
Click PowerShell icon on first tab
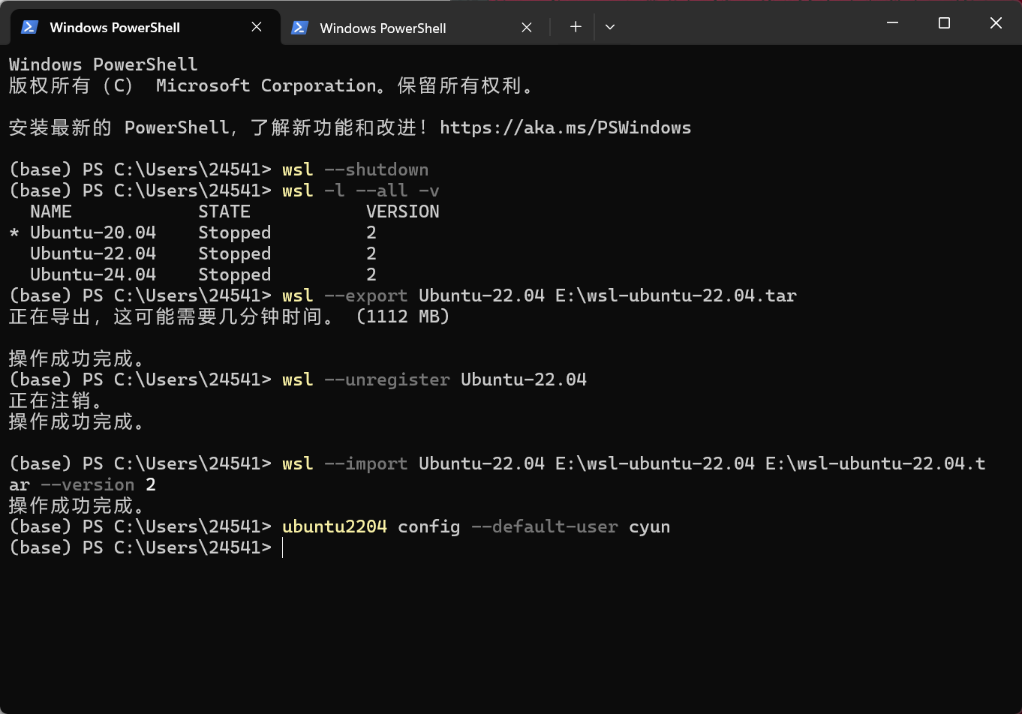29,27
